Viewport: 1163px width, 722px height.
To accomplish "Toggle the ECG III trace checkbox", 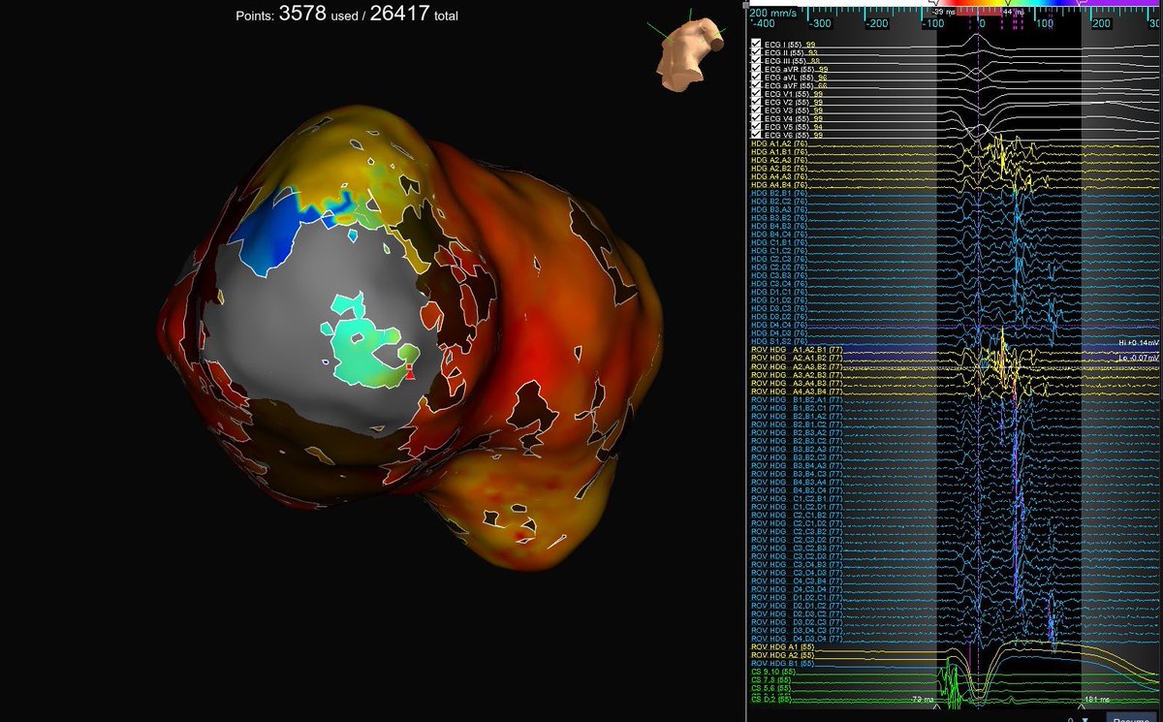I will 756,62.
